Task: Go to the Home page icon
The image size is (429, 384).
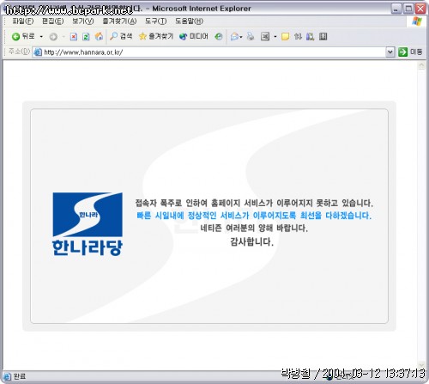Action: [99, 36]
